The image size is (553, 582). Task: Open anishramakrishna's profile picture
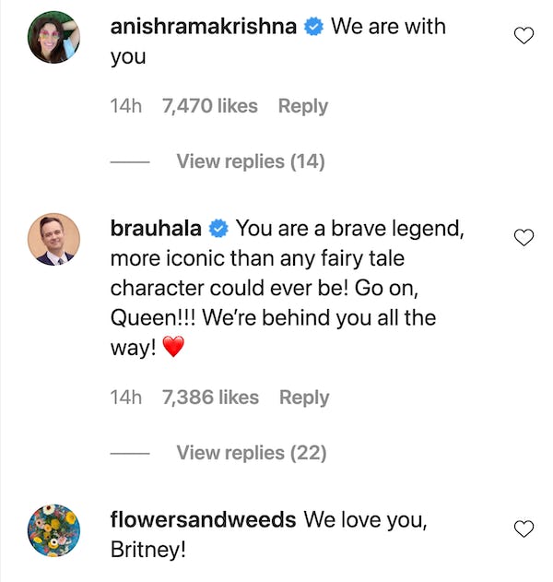(53, 38)
